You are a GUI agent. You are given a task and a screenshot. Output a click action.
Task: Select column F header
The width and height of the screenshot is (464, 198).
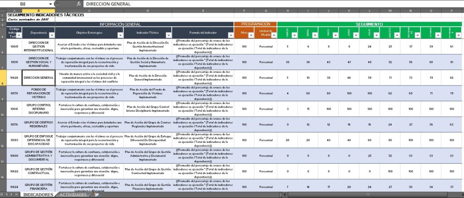[x=244, y=10]
